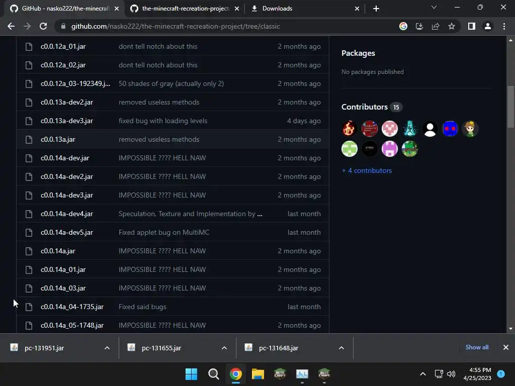Click the default white silhouette avatar
This screenshot has height=386, width=515.
[430, 129]
